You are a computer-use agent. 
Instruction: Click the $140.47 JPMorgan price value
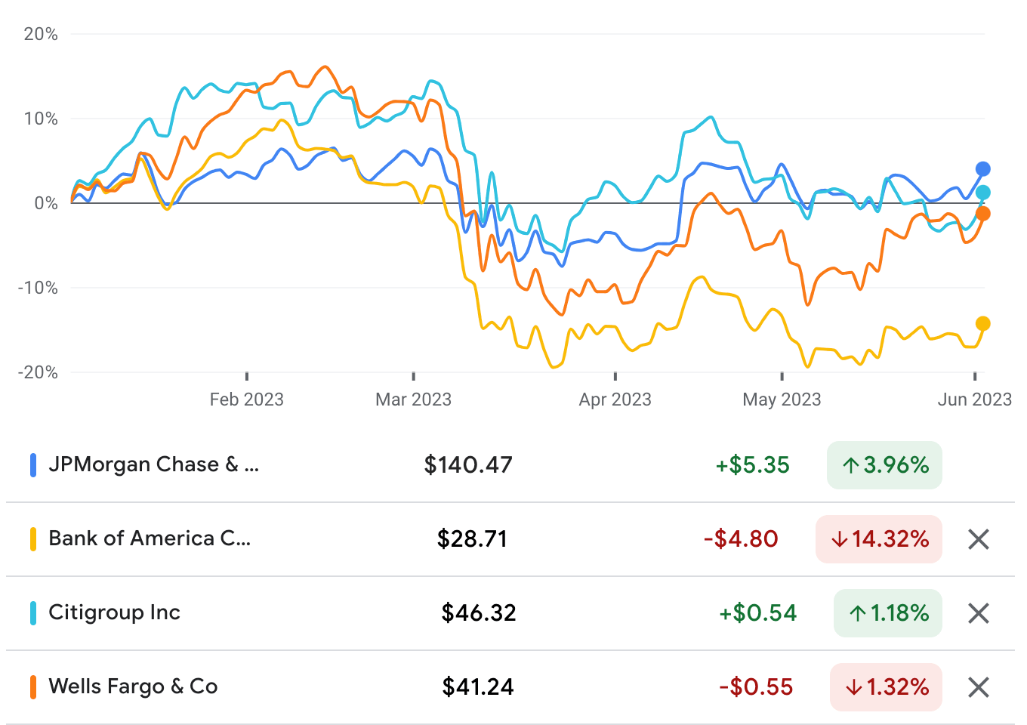click(469, 465)
